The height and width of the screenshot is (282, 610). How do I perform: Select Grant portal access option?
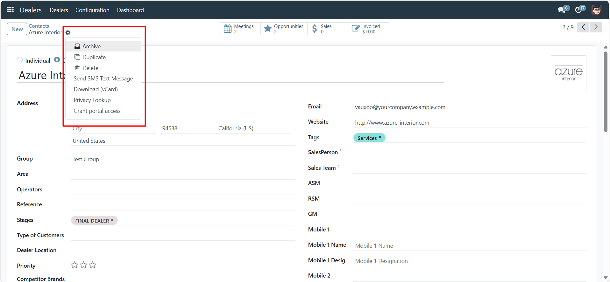103,111
